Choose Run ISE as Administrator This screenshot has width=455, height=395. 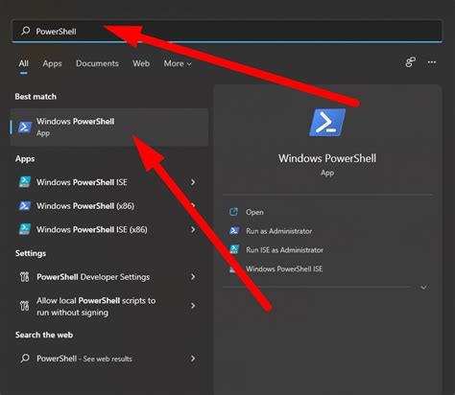284,250
